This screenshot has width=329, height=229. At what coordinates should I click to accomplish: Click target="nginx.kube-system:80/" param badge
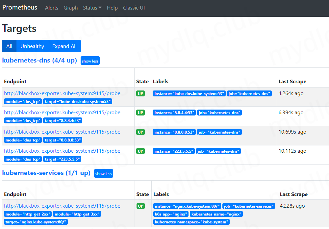36,222
